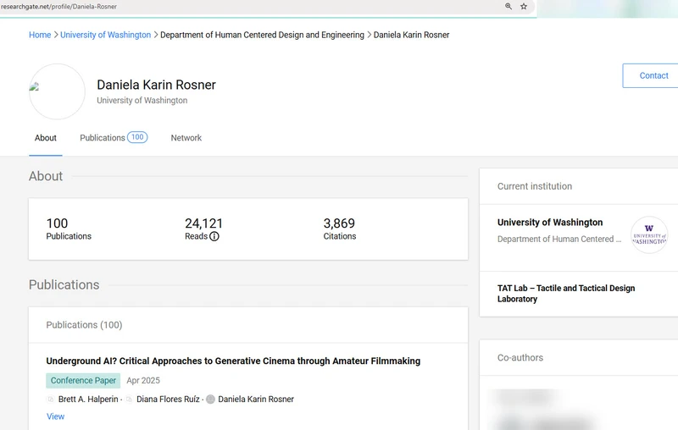This screenshot has width=678, height=430.
Task: Click the Daniela Karin Rosner profile name
Action: coord(156,85)
